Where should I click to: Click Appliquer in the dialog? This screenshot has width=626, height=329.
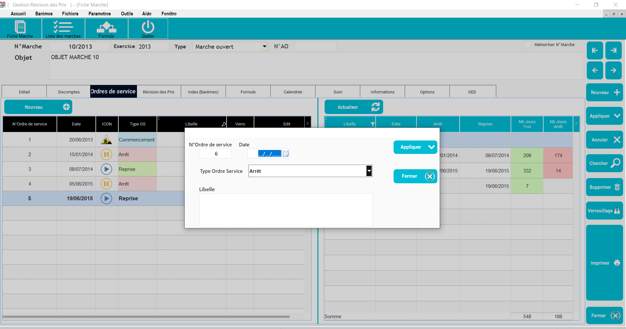(415, 147)
